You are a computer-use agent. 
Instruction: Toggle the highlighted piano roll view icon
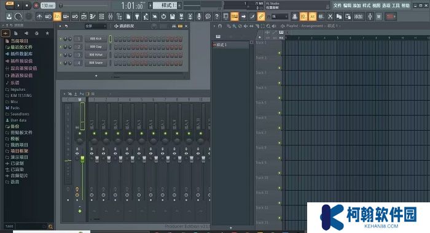pyautogui.click(x=235, y=17)
